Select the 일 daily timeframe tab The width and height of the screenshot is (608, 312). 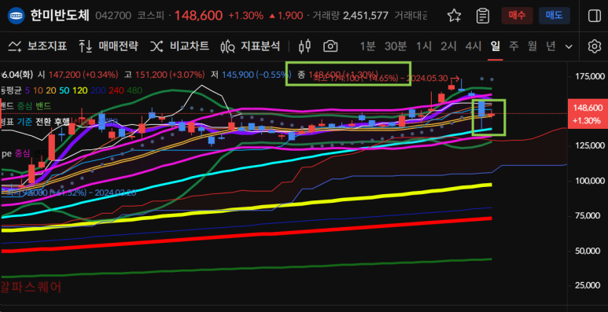tap(496, 46)
